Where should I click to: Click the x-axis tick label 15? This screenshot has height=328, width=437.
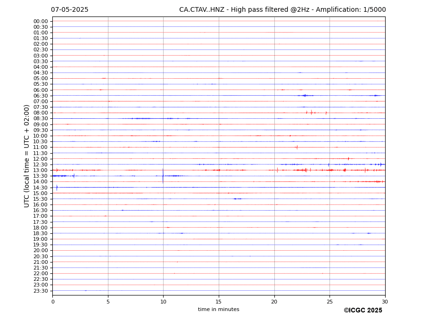click(219, 302)
